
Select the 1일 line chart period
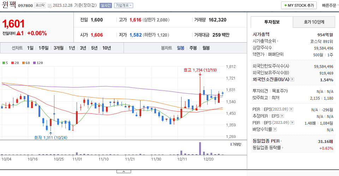pos(30,48)
